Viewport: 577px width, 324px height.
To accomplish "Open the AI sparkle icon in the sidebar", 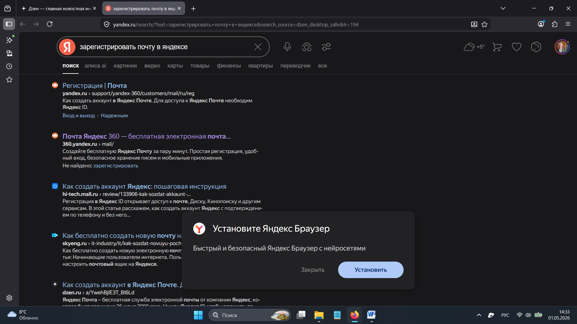I will click(9, 40).
